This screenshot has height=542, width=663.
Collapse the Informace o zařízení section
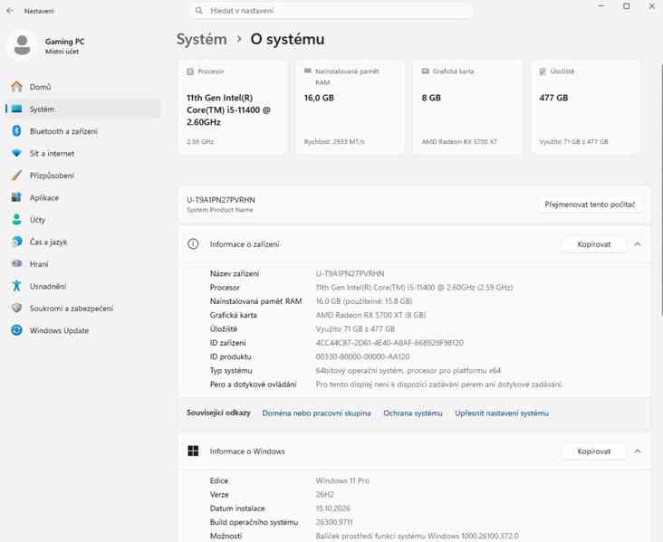638,243
